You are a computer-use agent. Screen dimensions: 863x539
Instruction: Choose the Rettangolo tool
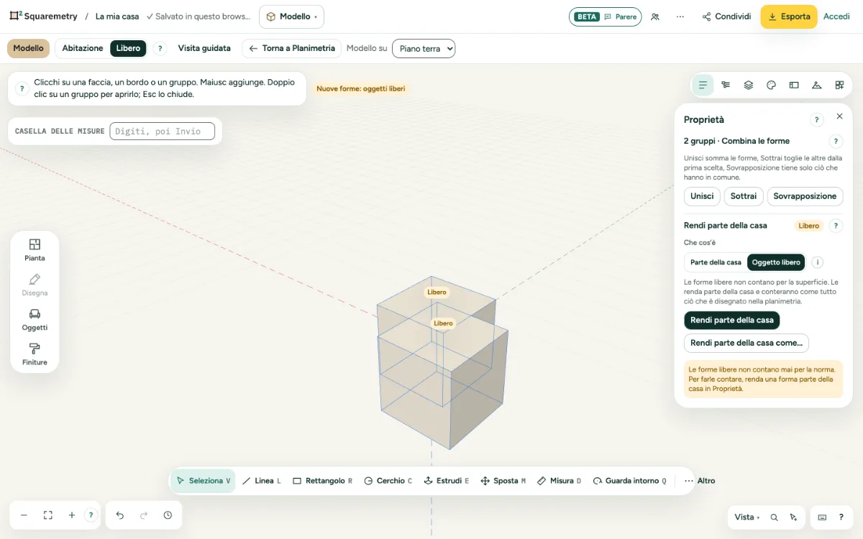pyautogui.click(x=322, y=481)
